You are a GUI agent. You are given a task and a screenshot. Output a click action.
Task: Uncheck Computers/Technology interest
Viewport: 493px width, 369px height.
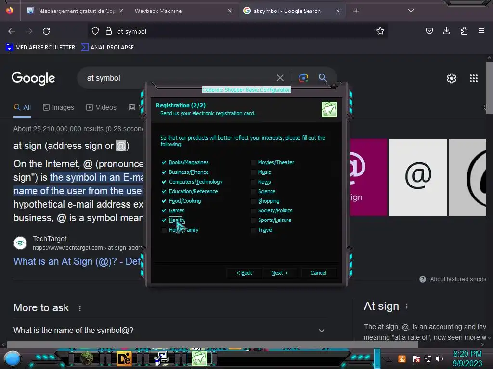tap(164, 182)
